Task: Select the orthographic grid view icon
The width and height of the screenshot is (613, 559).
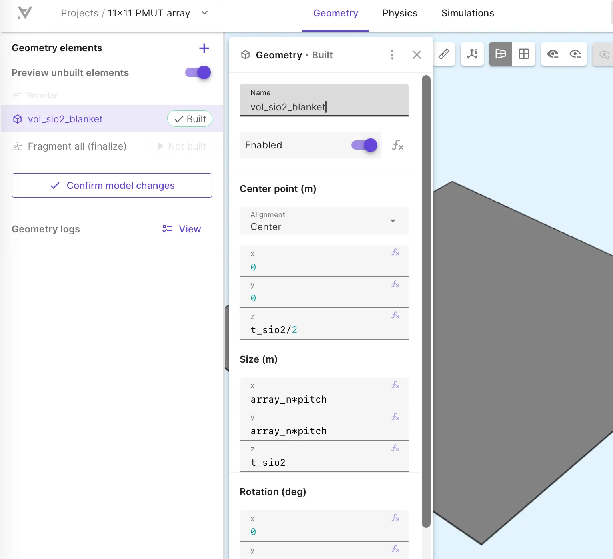Action: 524,54
